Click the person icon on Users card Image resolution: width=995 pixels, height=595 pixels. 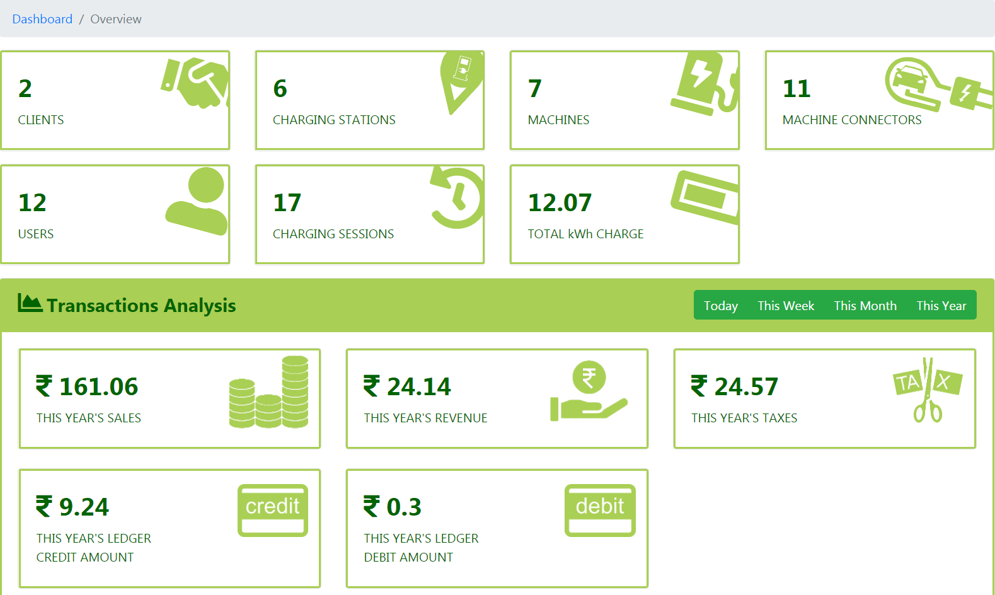click(x=196, y=201)
